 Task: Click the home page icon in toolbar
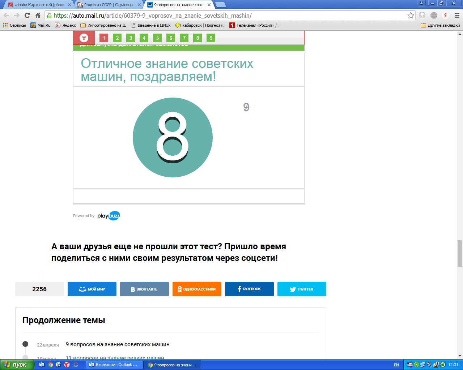pyautogui.click(x=38, y=16)
